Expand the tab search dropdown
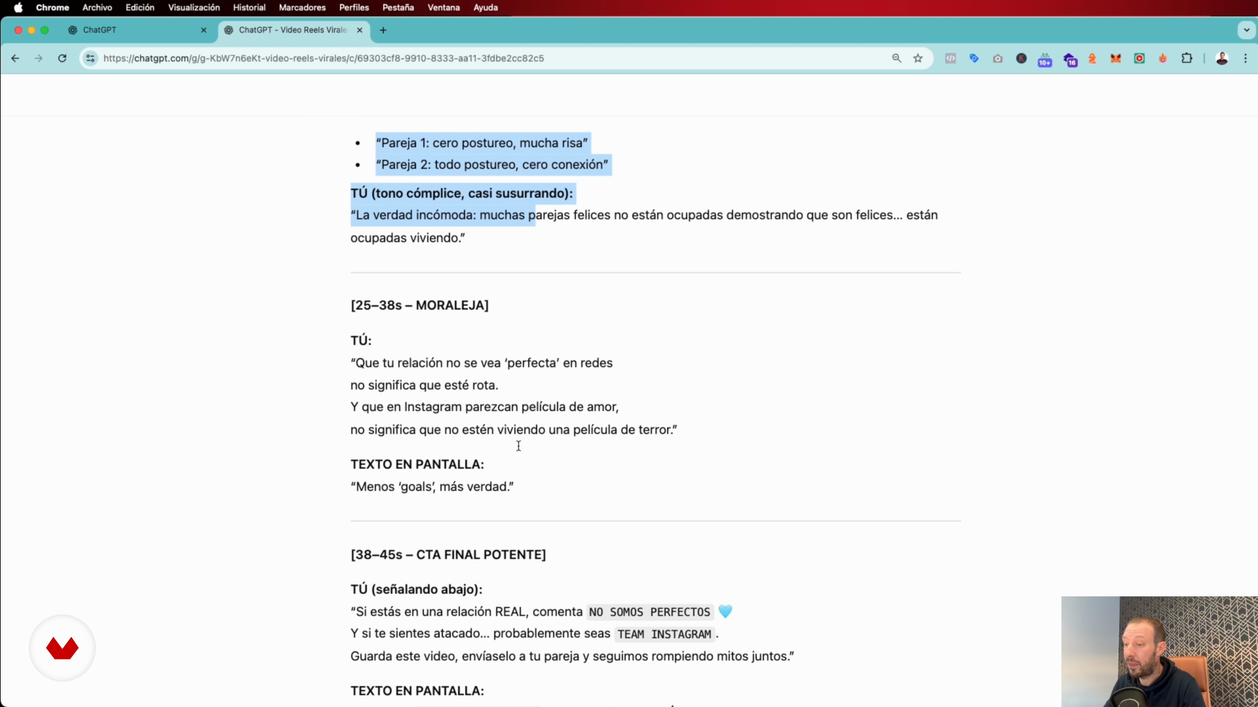The image size is (1258, 707). (x=1246, y=30)
